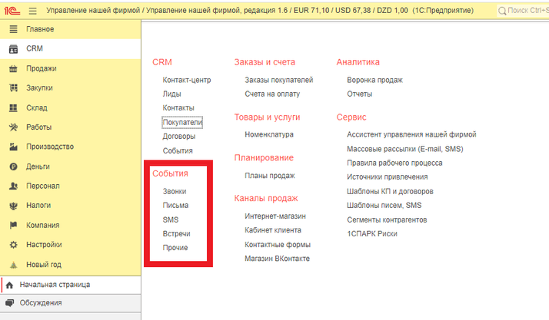Viewport: 549px width, 320px height.
Task: Click the CRM section icon
Action: pos(13,48)
